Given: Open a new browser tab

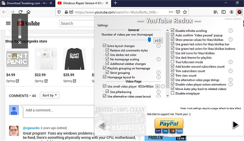Looking at the screenshot, I should click(115, 3).
